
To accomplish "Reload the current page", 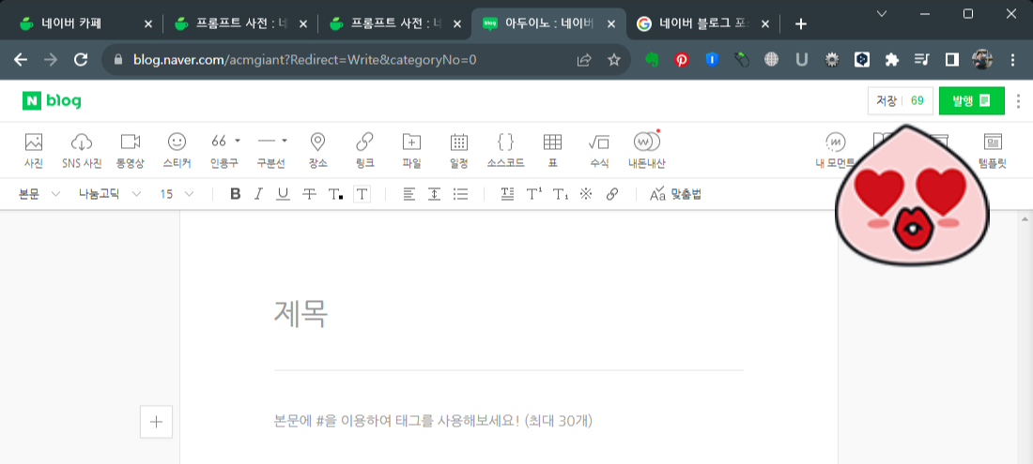I will coord(81,60).
